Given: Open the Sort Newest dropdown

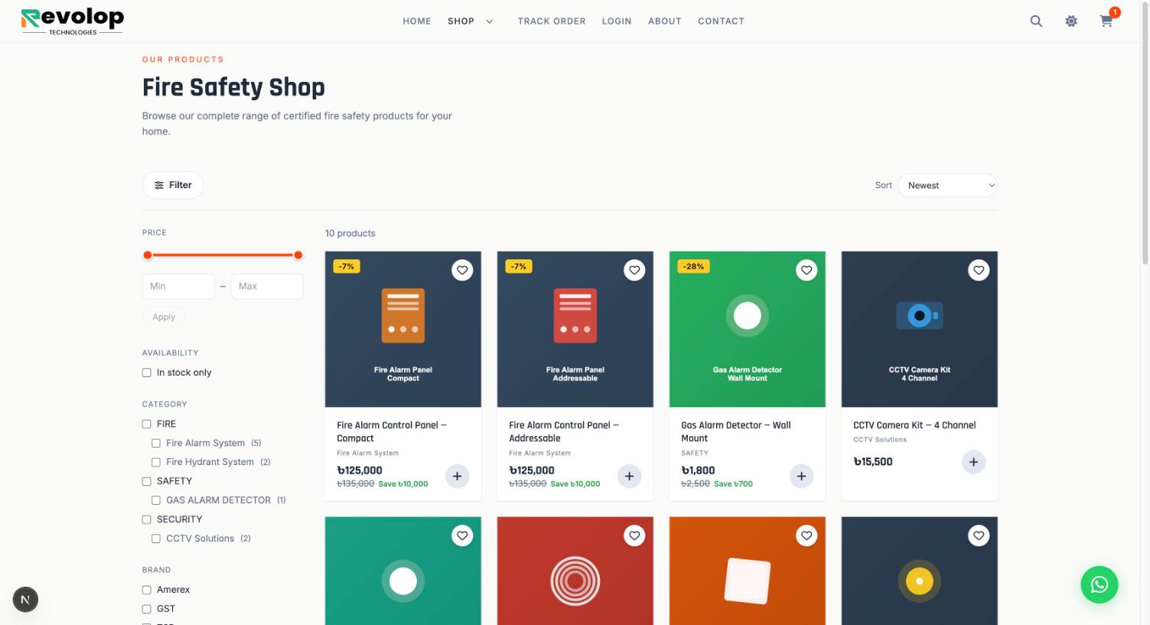Looking at the screenshot, I should pos(947,185).
